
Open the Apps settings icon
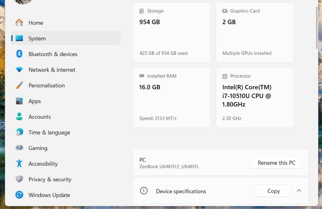[x=19, y=101]
